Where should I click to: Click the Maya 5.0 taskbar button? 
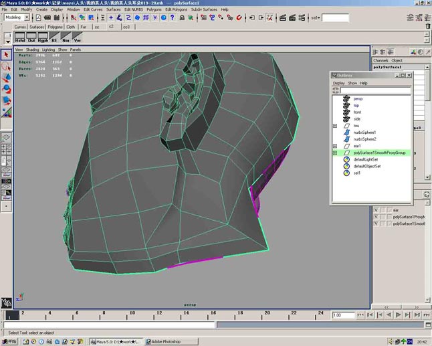[x=117, y=341]
